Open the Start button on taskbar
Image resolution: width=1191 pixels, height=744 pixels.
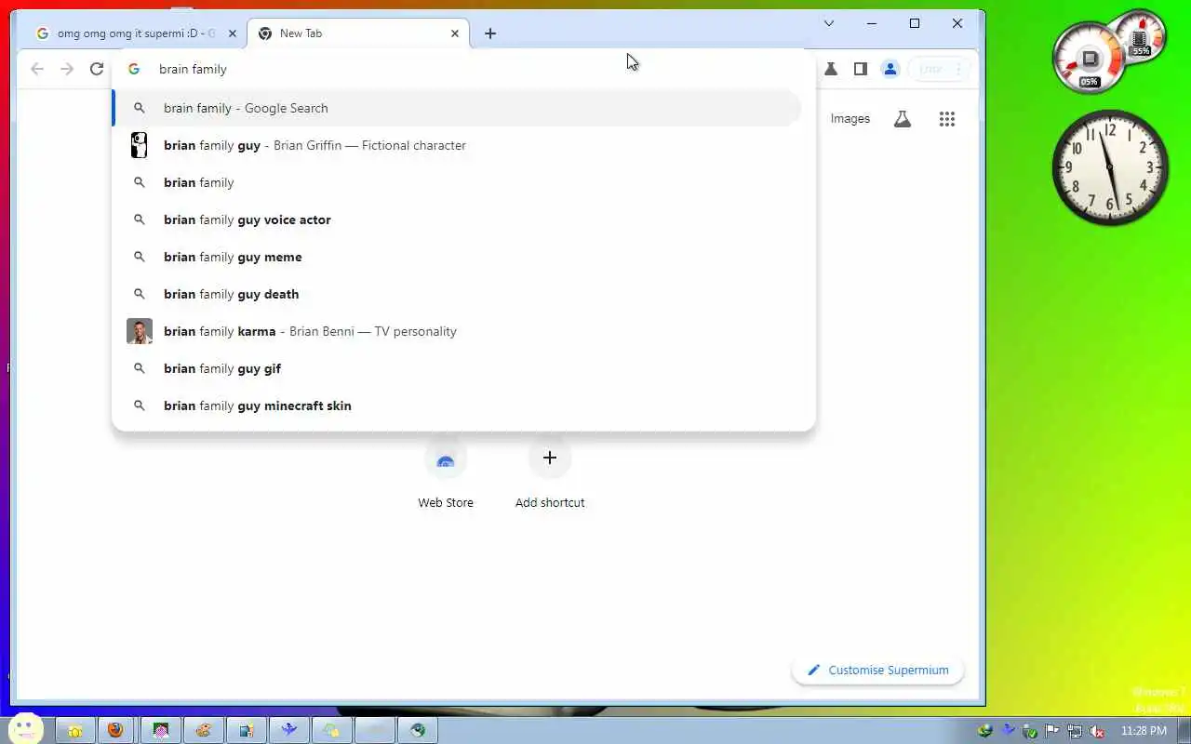[25, 729]
